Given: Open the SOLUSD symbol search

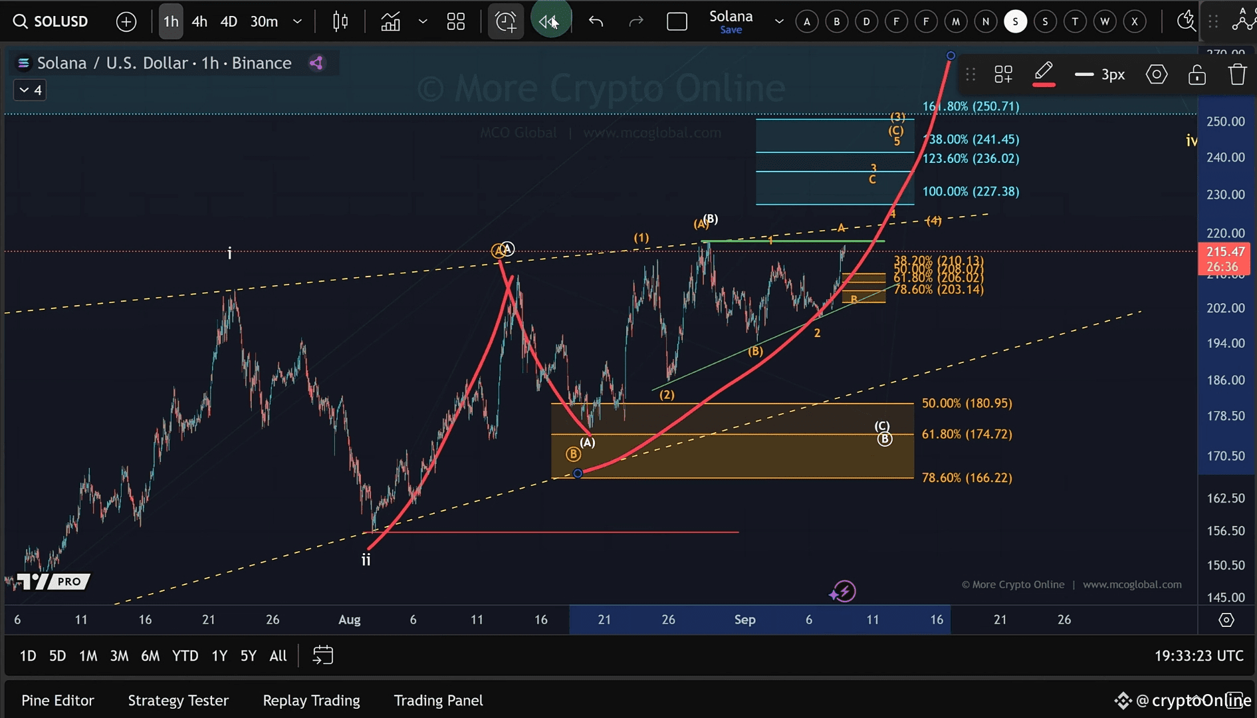Looking at the screenshot, I should tap(51, 21).
